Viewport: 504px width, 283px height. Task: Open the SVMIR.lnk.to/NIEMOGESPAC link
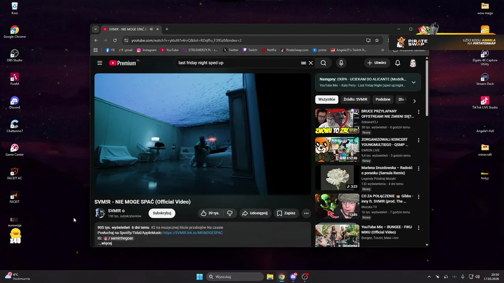click(x=193, y=233)
